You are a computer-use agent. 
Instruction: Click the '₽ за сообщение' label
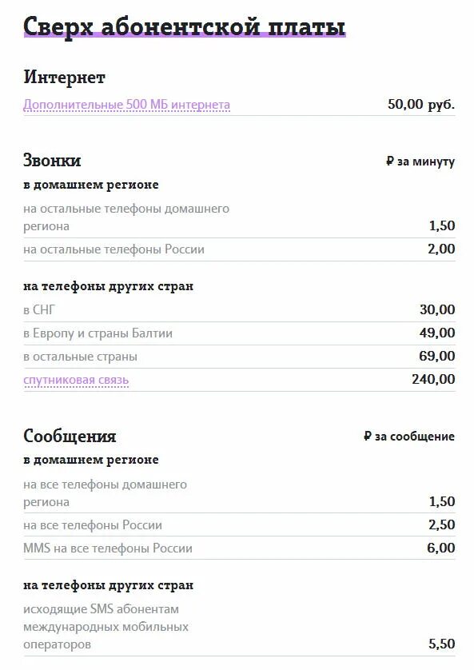pyautogui.click(x=409, y=437)
